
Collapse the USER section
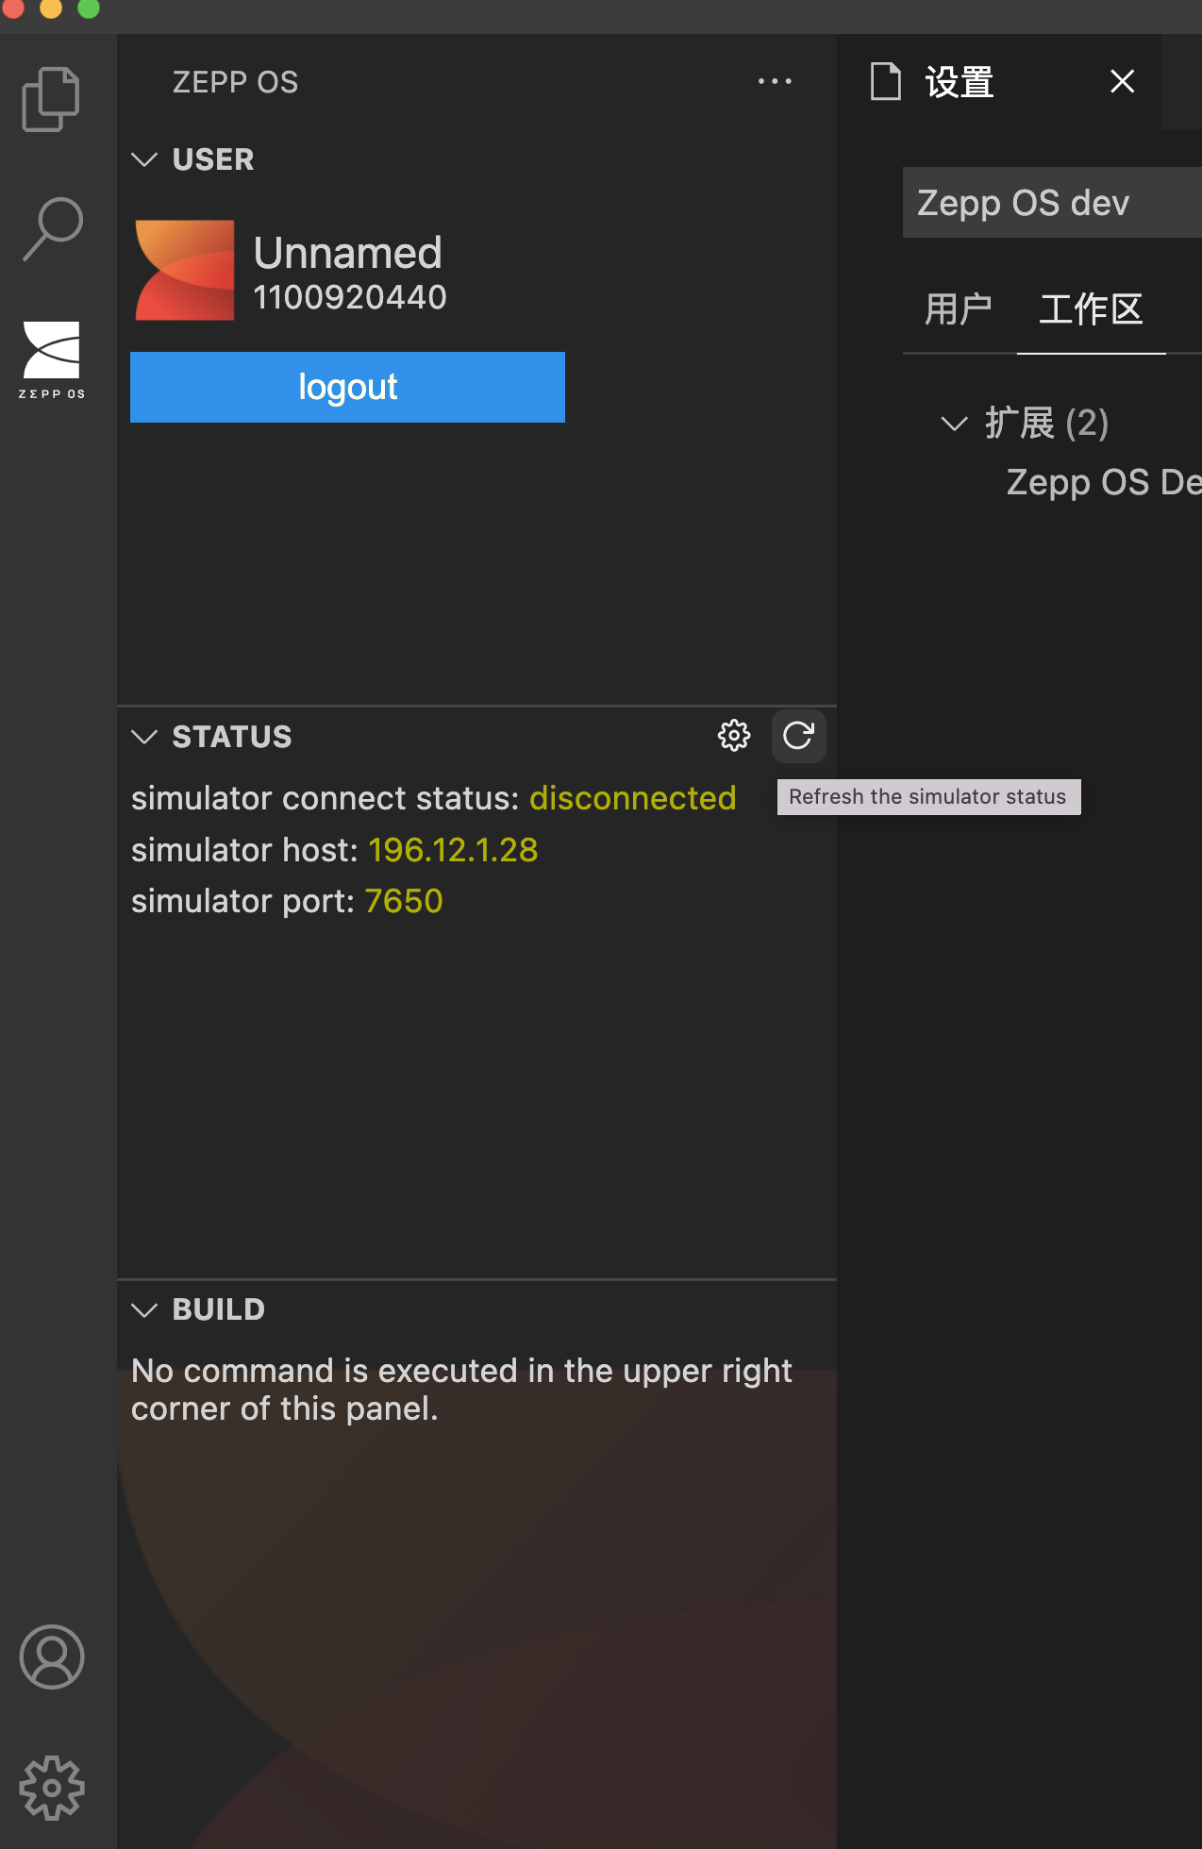tap(144, 159)
